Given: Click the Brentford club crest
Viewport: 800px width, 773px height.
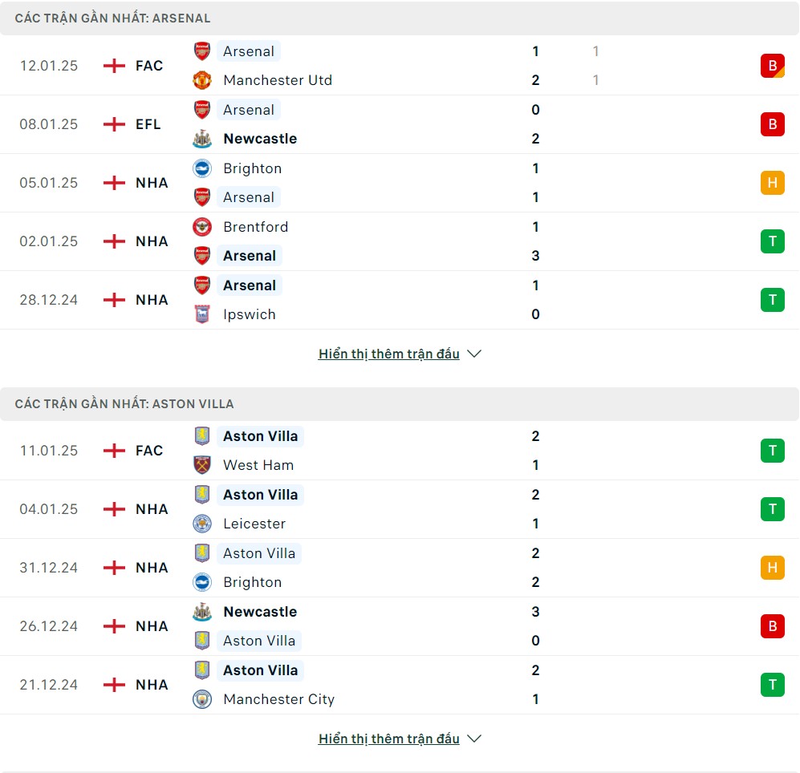Looking at the screenshot, I should [202, 227].
